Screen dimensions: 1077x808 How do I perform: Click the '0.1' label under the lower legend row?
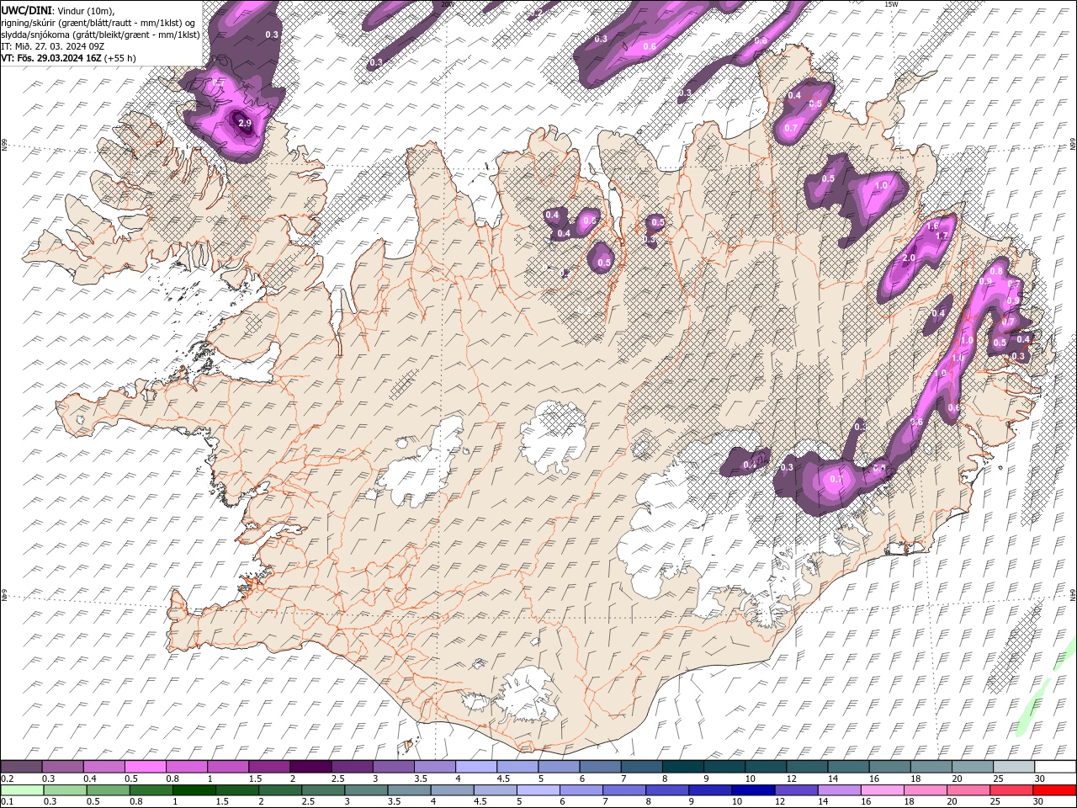tap(7, 802)
